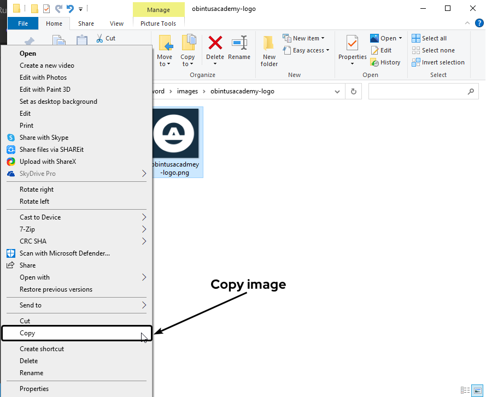Choose Edit with Paint 3D
This screenshot has width=486, height=397.
45,90
